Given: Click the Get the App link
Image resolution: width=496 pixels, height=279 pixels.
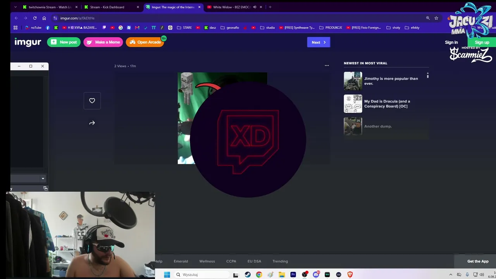Looking at the screenshot, I should tap(478, 262).
